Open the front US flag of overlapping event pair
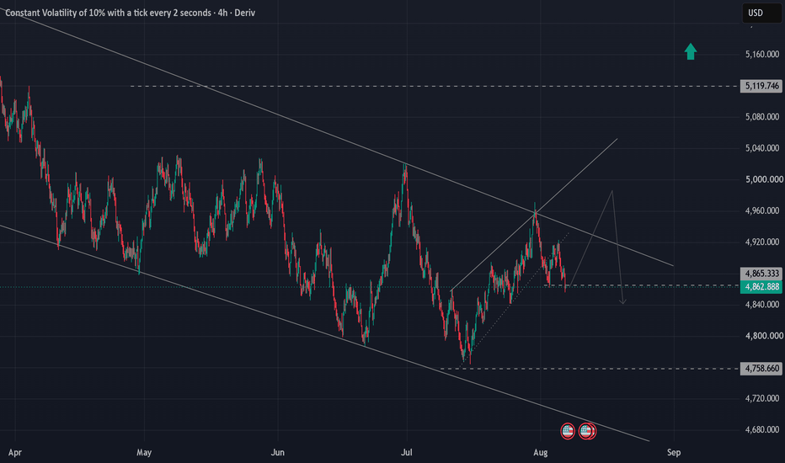This screenshot has height=463, width=785. pyautogui.click(x=585, y=431)
